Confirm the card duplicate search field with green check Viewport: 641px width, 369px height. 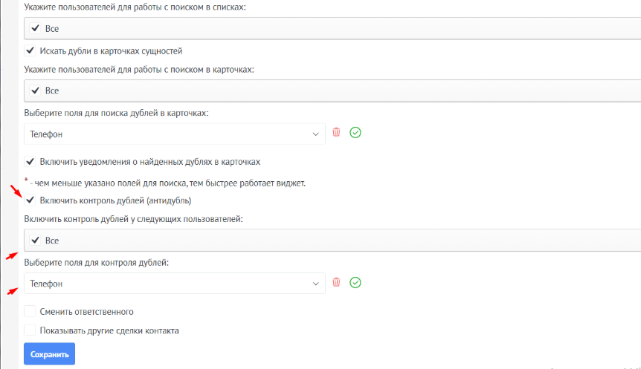tap(355, 132)
